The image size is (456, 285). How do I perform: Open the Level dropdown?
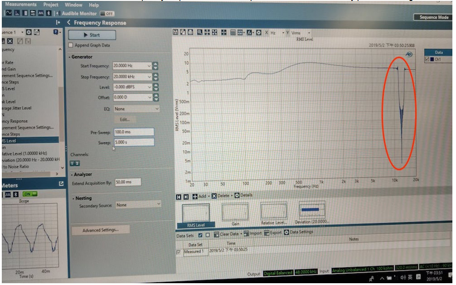click(150, 87)
